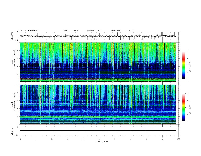Click time axis tick label "4"
This screenshot has width=201, height=156.
(83, 139)
